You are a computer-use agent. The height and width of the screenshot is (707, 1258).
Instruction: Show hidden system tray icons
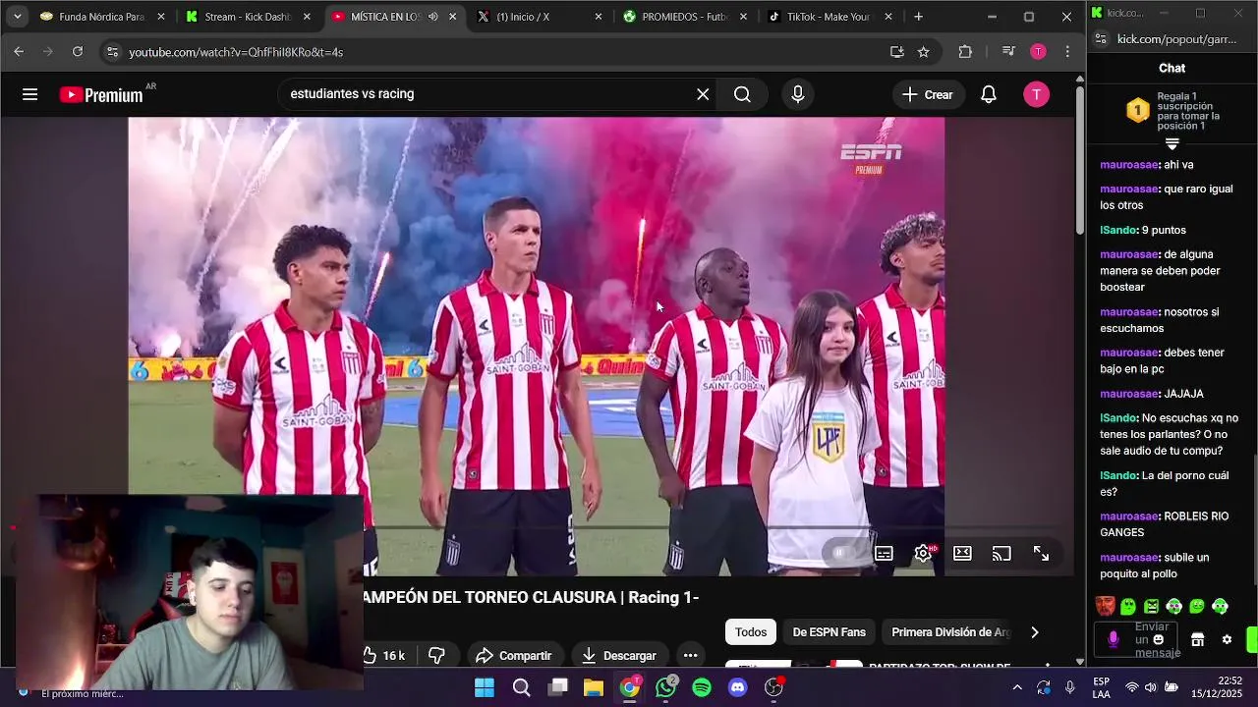coord(1016,687)
